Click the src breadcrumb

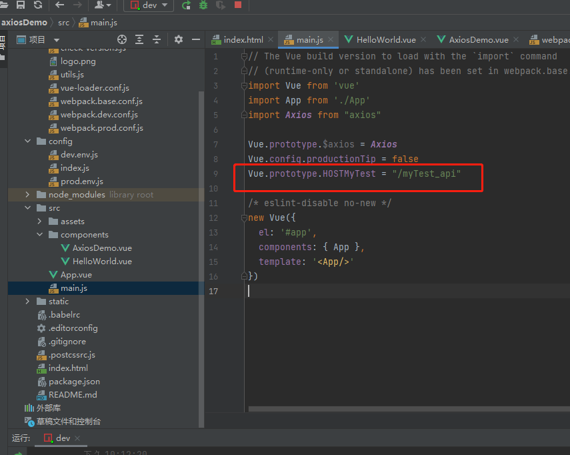coord(63,23)
